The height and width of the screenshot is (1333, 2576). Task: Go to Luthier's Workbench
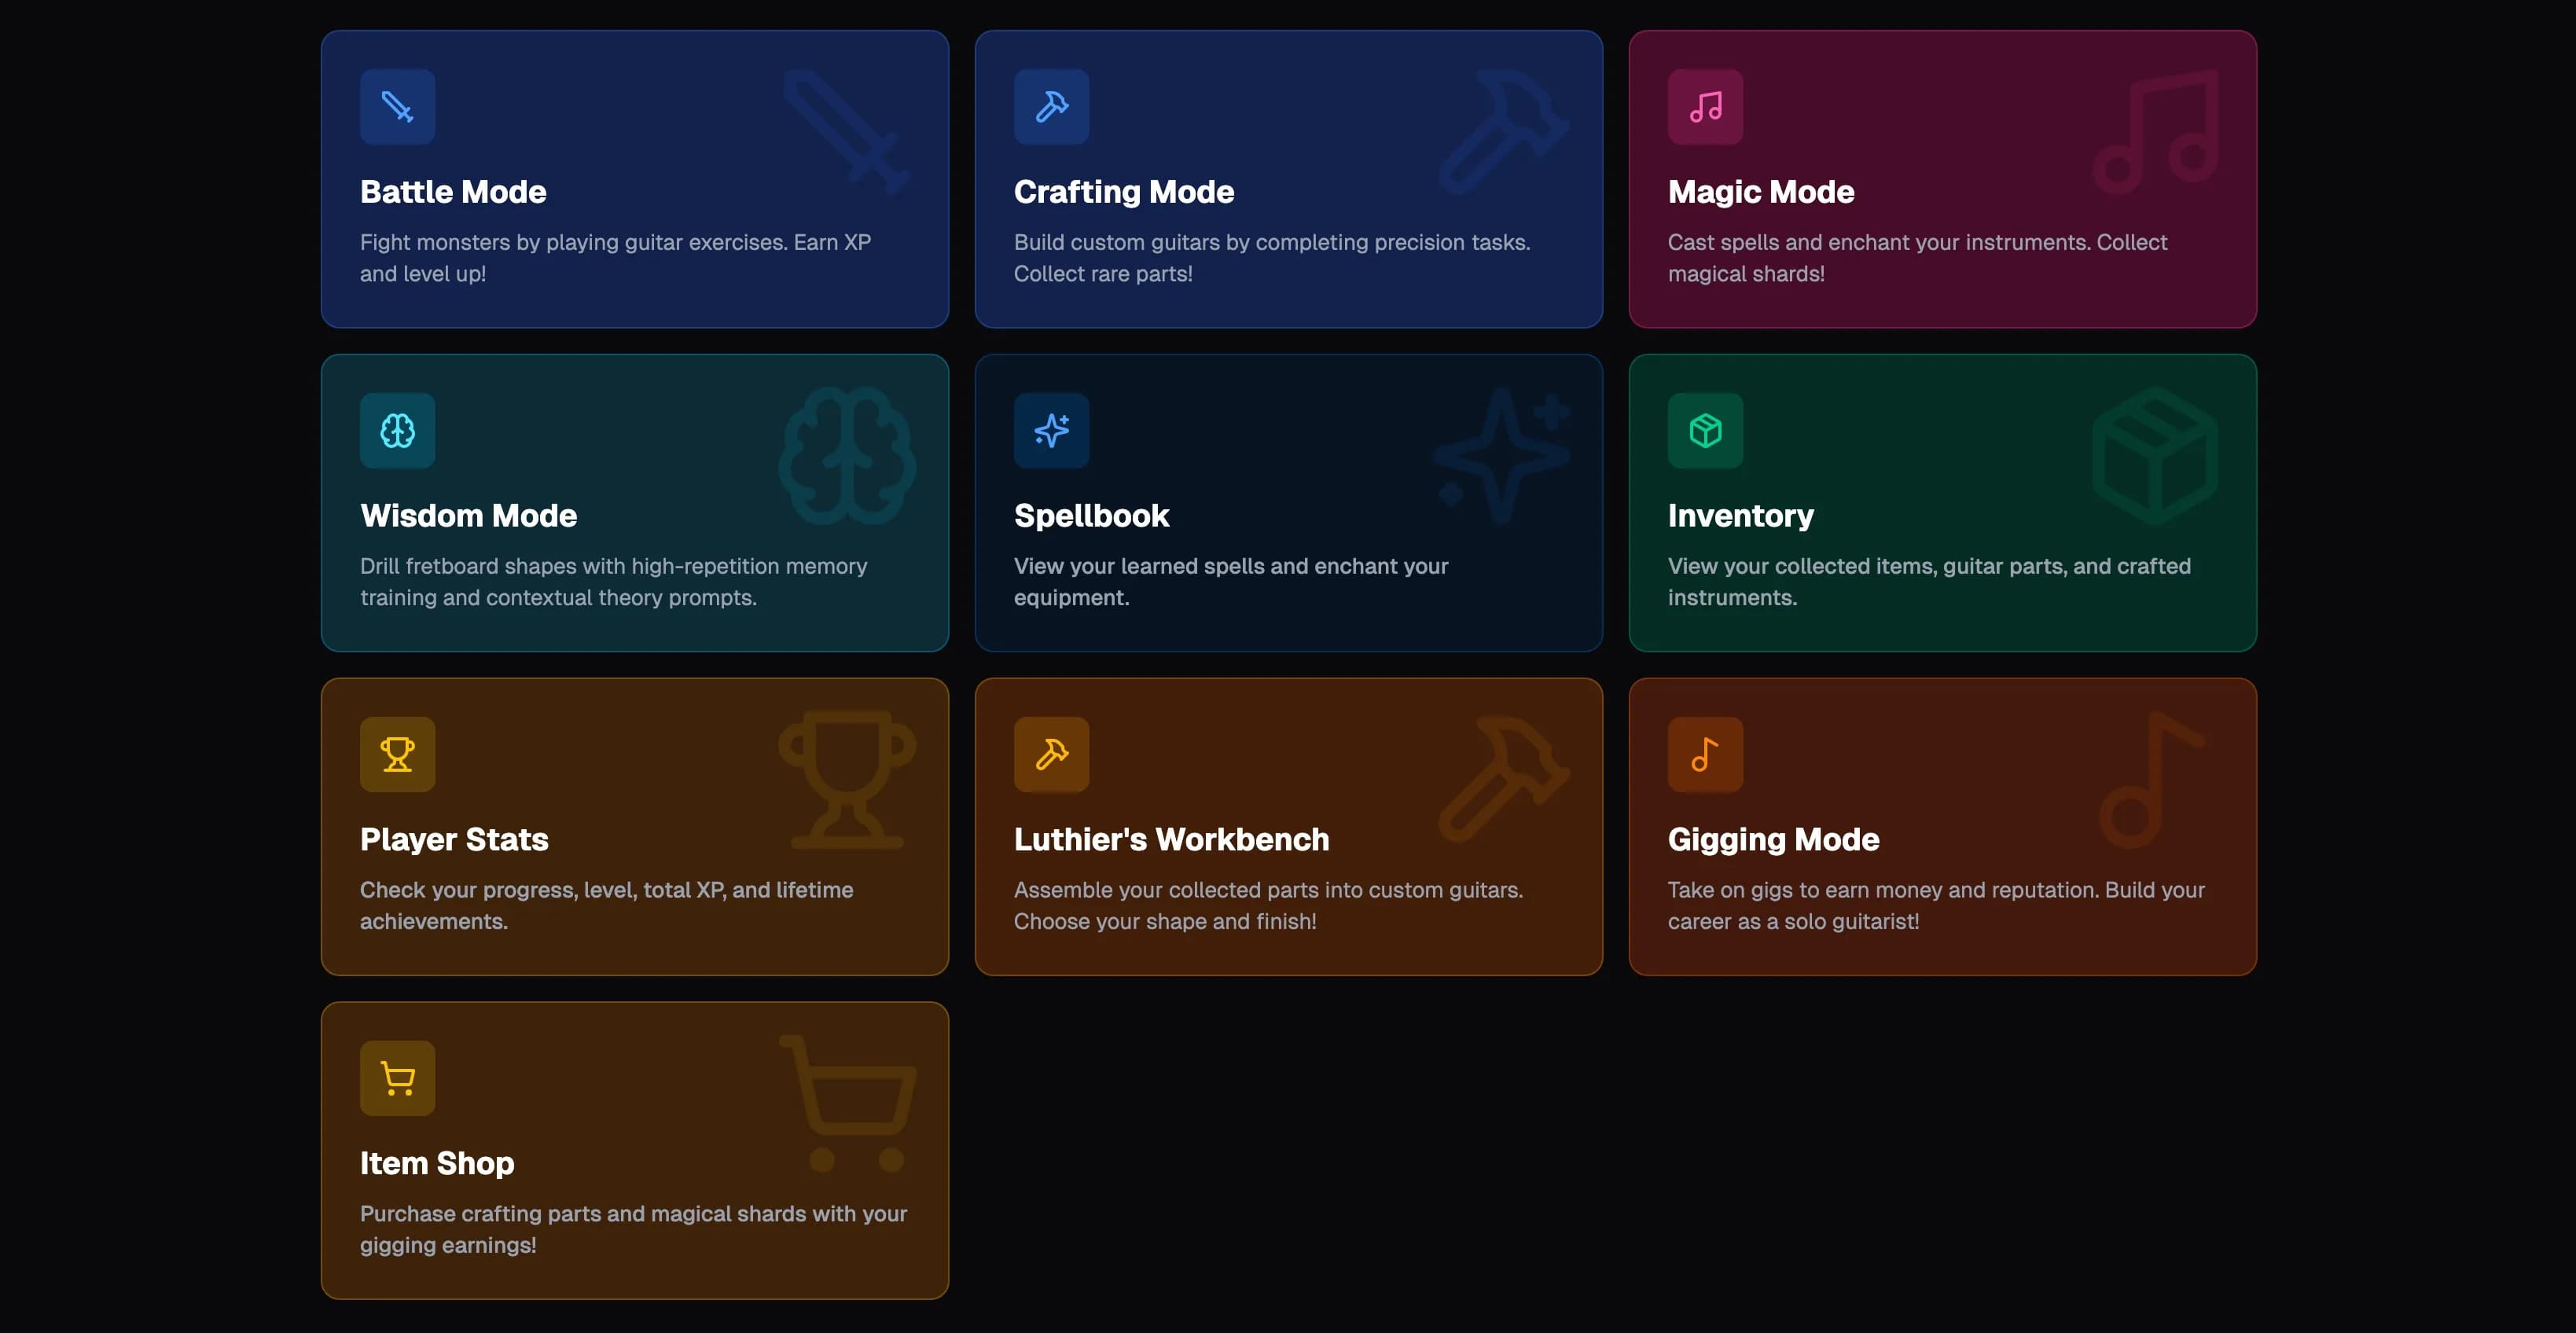coord(1289,827)
